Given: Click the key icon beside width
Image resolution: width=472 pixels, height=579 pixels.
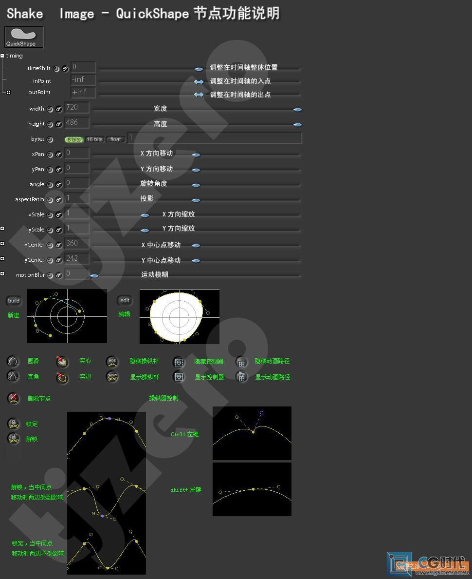Looking at the screenshot, I should point(59,109).
